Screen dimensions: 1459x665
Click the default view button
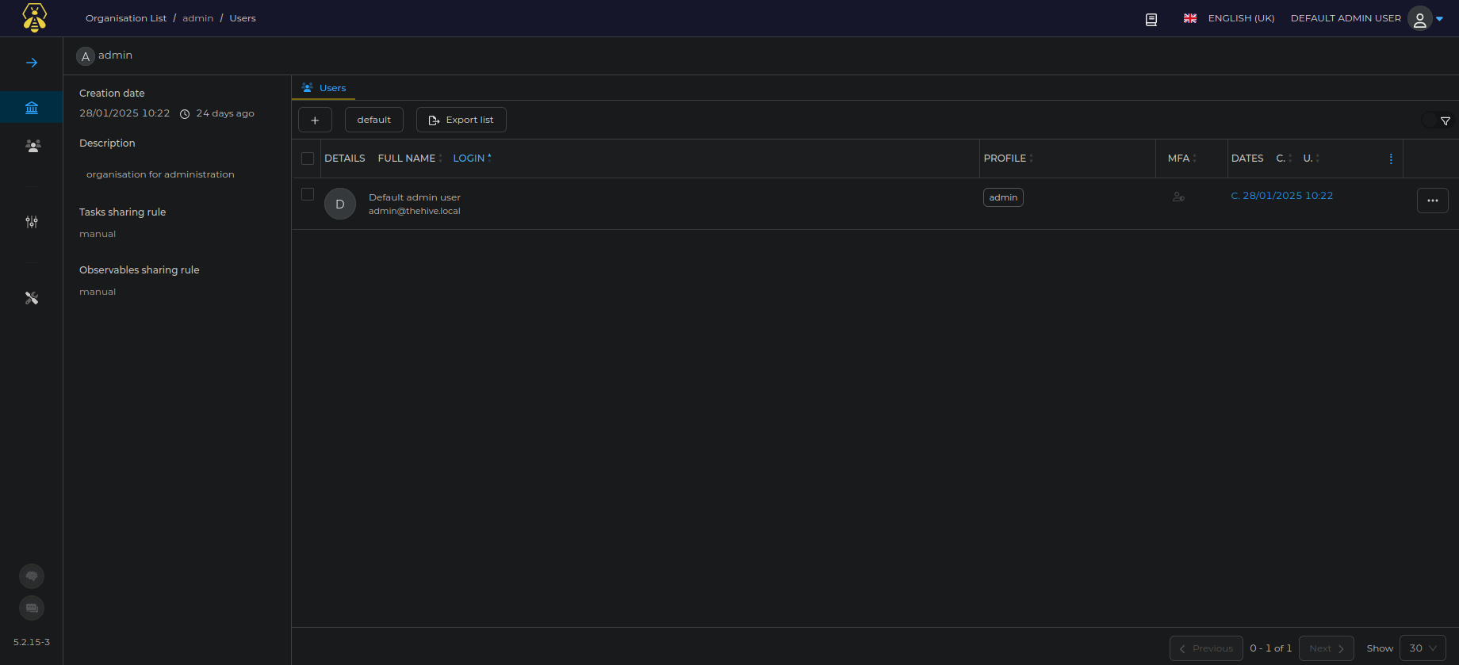[374, 120]
